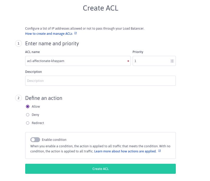Click the step 2 circle badge

tap(19, 98)
